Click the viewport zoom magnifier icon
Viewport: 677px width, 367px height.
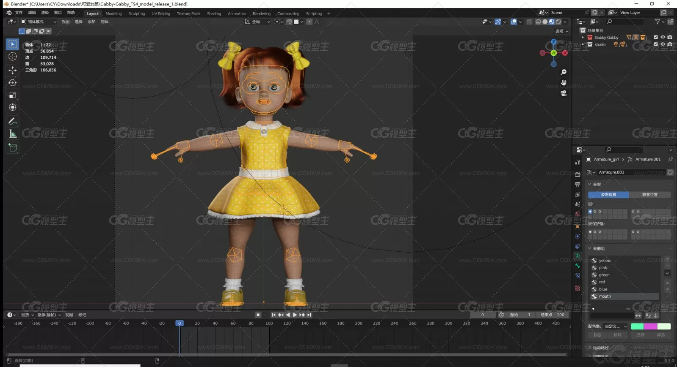pyautogui.click(x=564, y=72)
